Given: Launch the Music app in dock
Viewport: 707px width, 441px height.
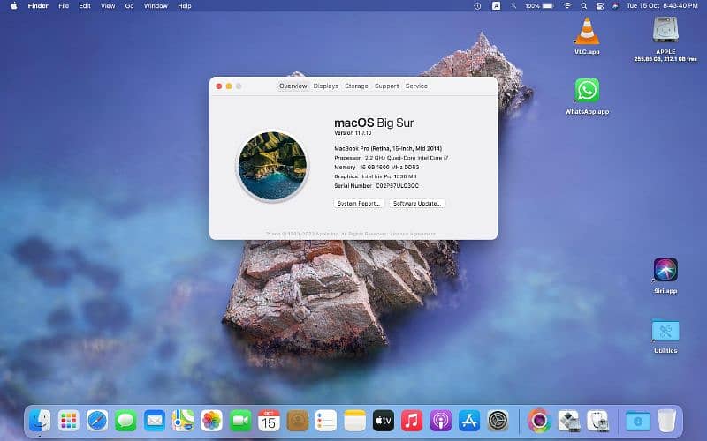Looking at the screenshot, I should (411, 421).
